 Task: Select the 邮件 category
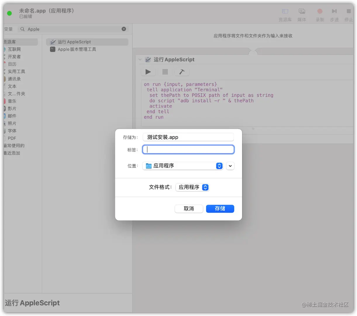(12, 116)
